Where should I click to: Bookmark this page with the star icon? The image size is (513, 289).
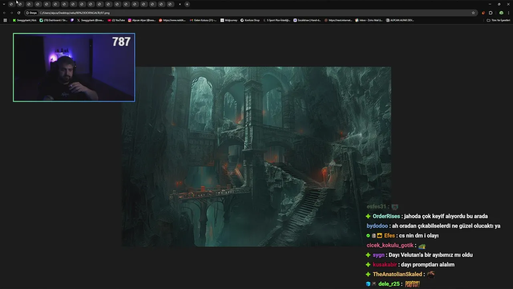pos(473,13)
